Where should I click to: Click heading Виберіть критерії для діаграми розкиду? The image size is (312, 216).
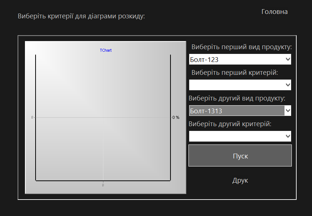(81, 16)
